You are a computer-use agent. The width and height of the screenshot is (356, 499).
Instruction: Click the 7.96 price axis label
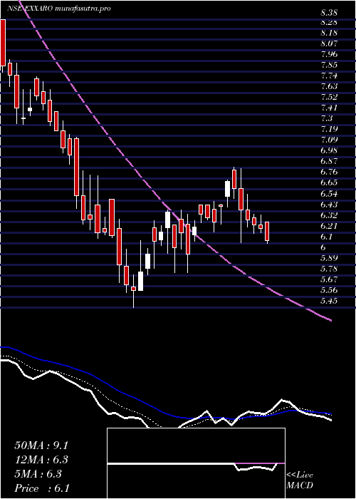329,54
